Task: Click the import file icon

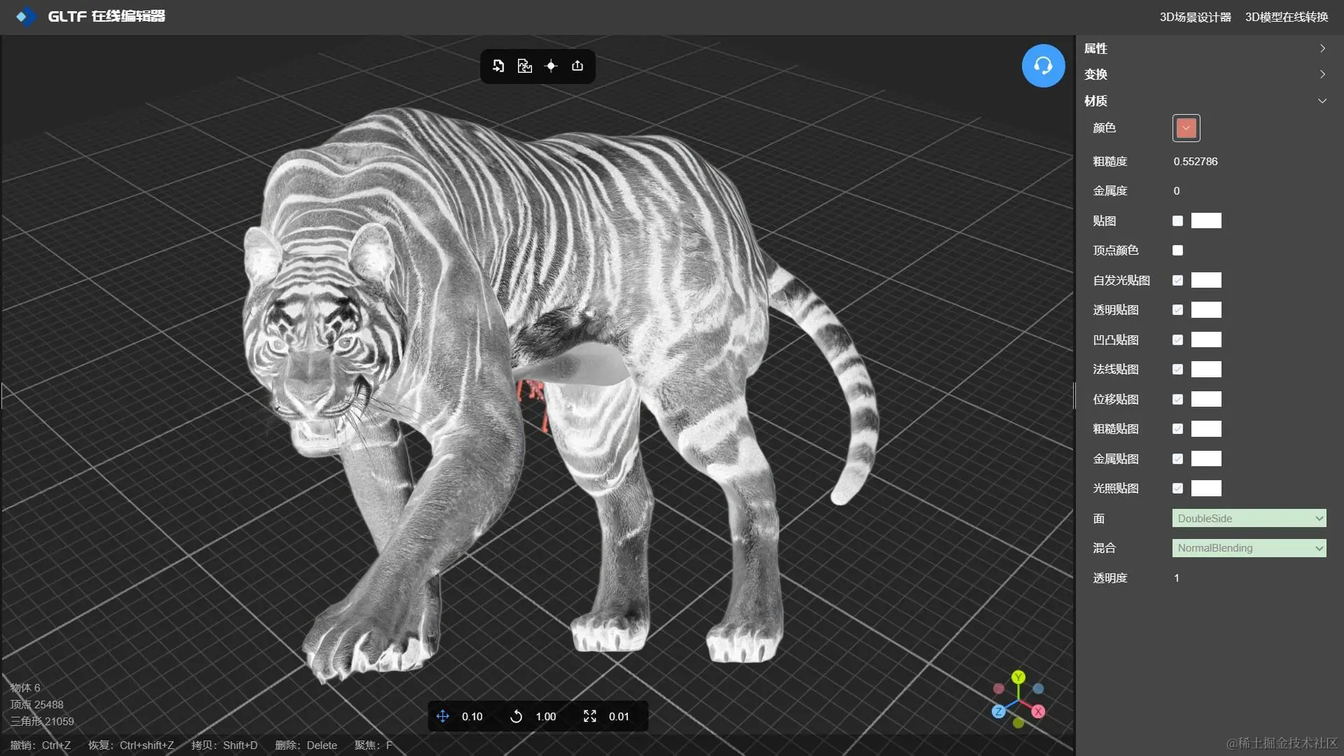Action: (498, 66)
